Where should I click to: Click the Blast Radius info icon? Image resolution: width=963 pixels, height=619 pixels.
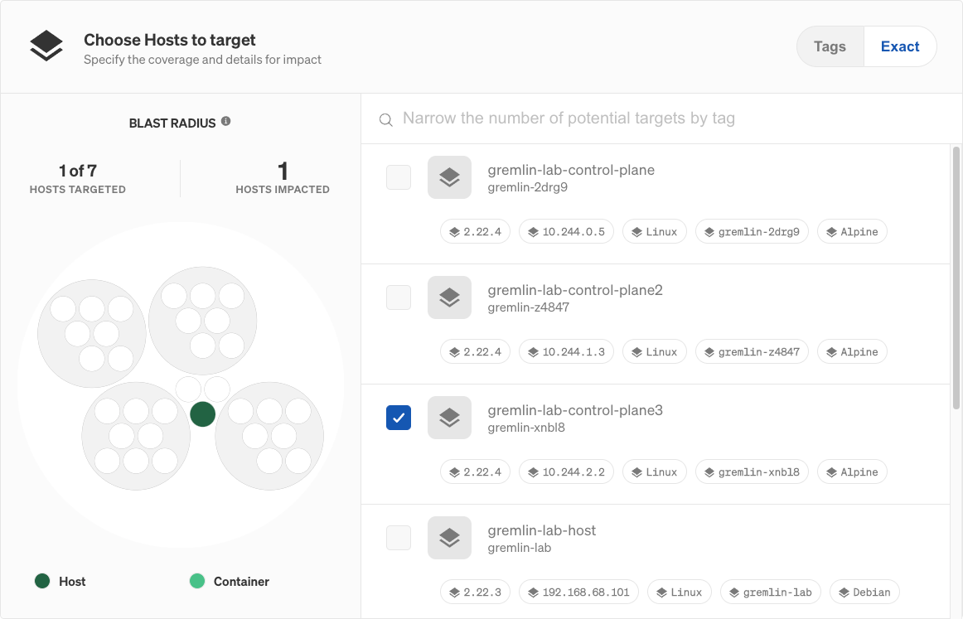(227, 121)
